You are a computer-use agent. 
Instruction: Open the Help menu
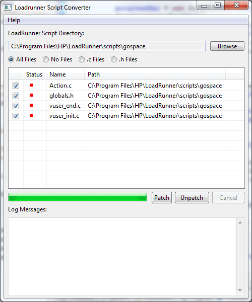[14, 20]
